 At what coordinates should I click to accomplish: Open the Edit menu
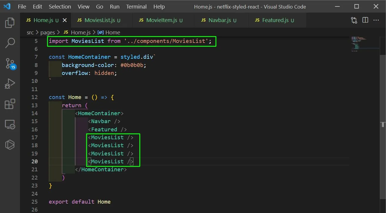(x=37, y=6)
